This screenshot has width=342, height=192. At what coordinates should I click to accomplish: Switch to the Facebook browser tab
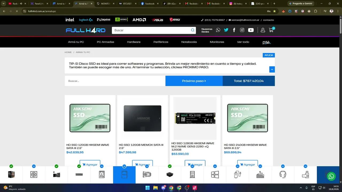point(149,4)
